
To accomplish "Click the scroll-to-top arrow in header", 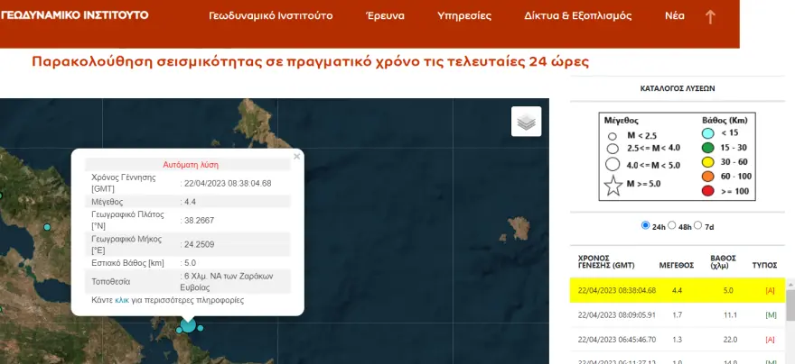I will [710, 17].
